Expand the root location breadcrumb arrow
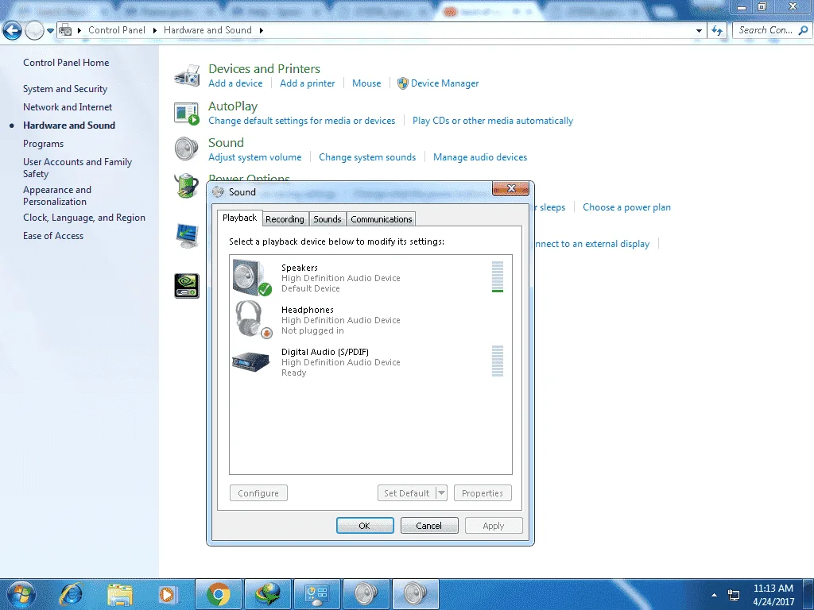Image resolution: width=814 pixels, height=610 pixels. (79, 31)
